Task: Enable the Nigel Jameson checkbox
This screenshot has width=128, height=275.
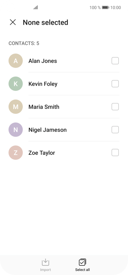Action: pos(115,130)
